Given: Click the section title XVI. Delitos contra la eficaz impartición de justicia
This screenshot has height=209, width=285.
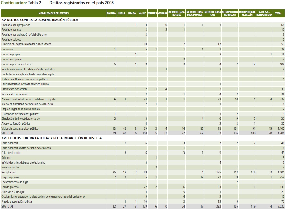Looking at the screenshot, I should point(51,138).
